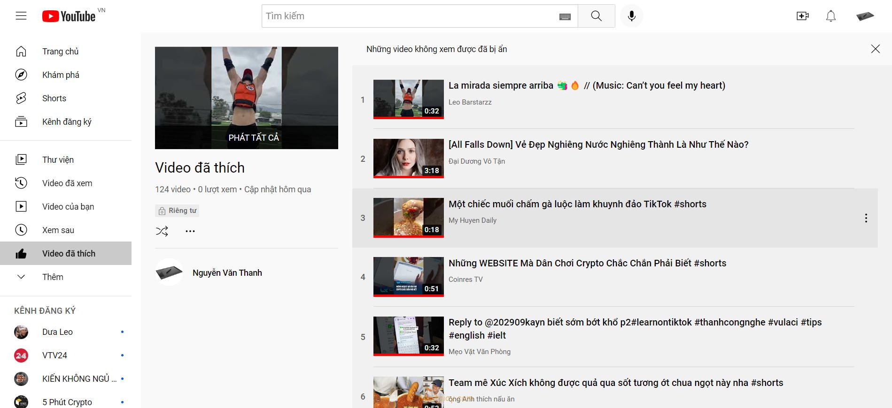
Task: Open Shorts from the sidebar
Action: click(x=54, y=98)
